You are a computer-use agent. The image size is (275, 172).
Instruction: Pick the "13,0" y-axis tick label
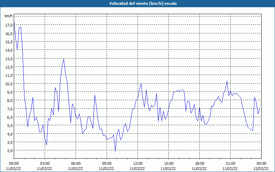tap(9, 58)
